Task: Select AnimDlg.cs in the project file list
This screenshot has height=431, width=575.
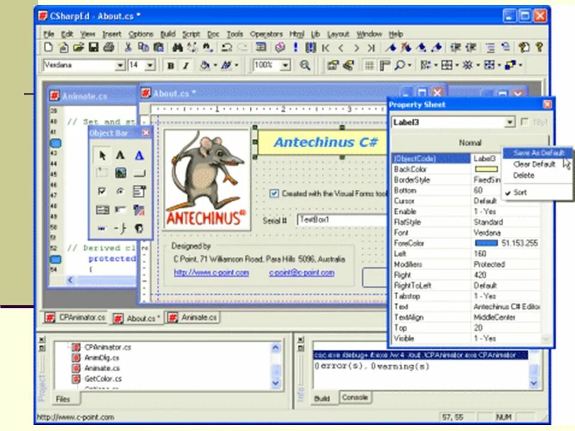Action: 102,358
